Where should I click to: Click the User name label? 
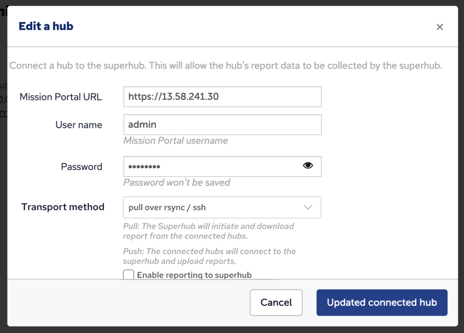click(79, 125)
